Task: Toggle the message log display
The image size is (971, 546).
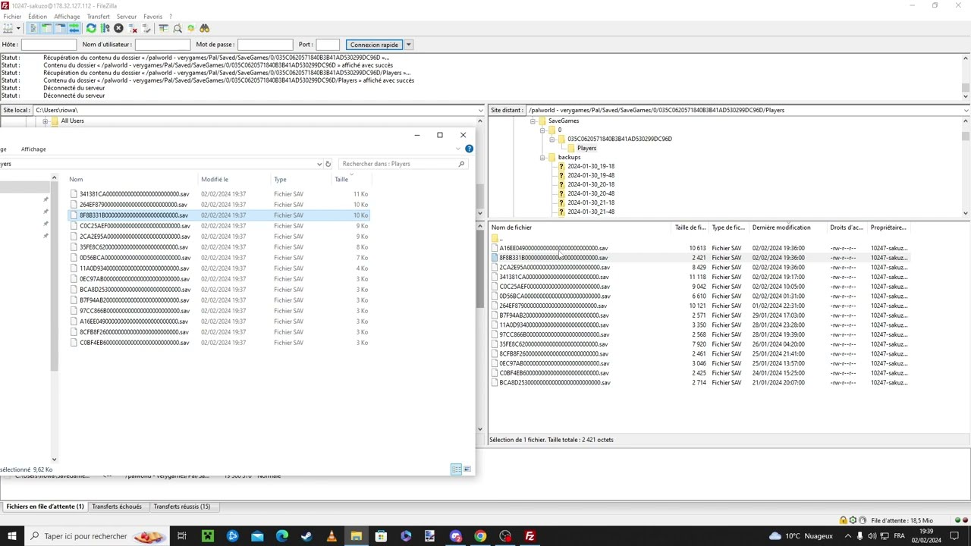Action: (33, 28)
